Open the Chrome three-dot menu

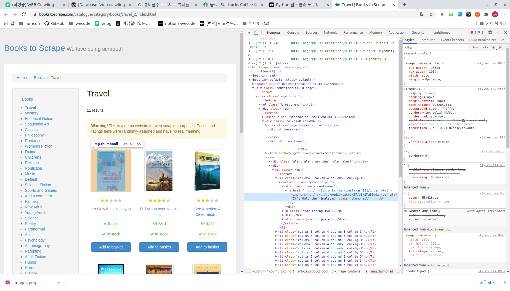504,14
